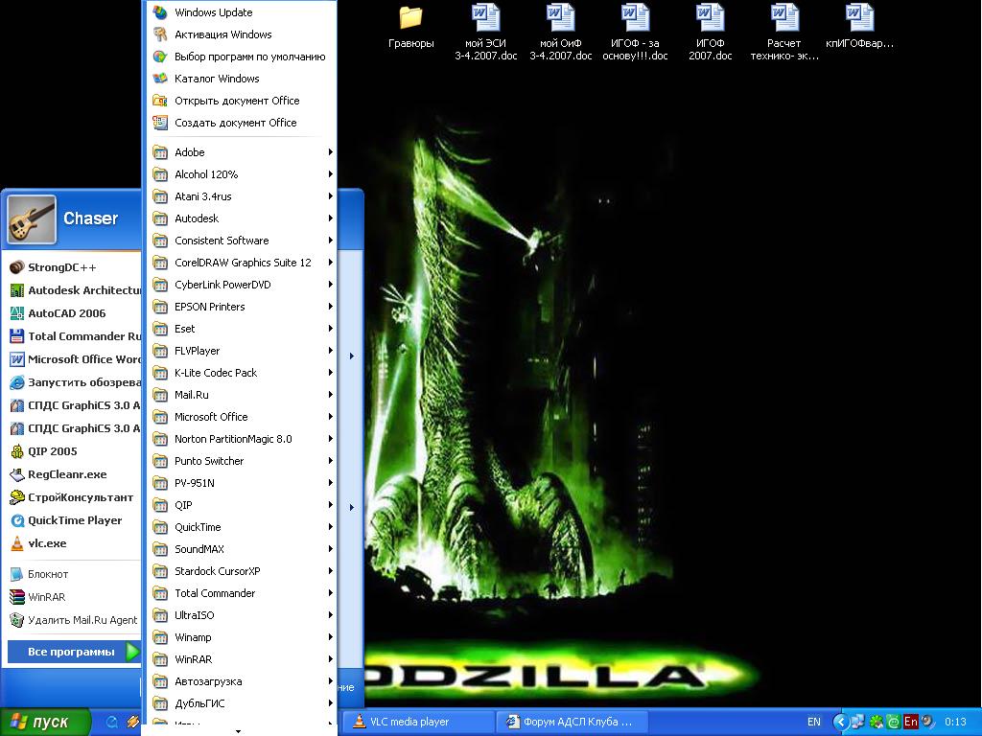Click the EN language bar indicator
Screen dimensions: 982x736
point(813,722)
